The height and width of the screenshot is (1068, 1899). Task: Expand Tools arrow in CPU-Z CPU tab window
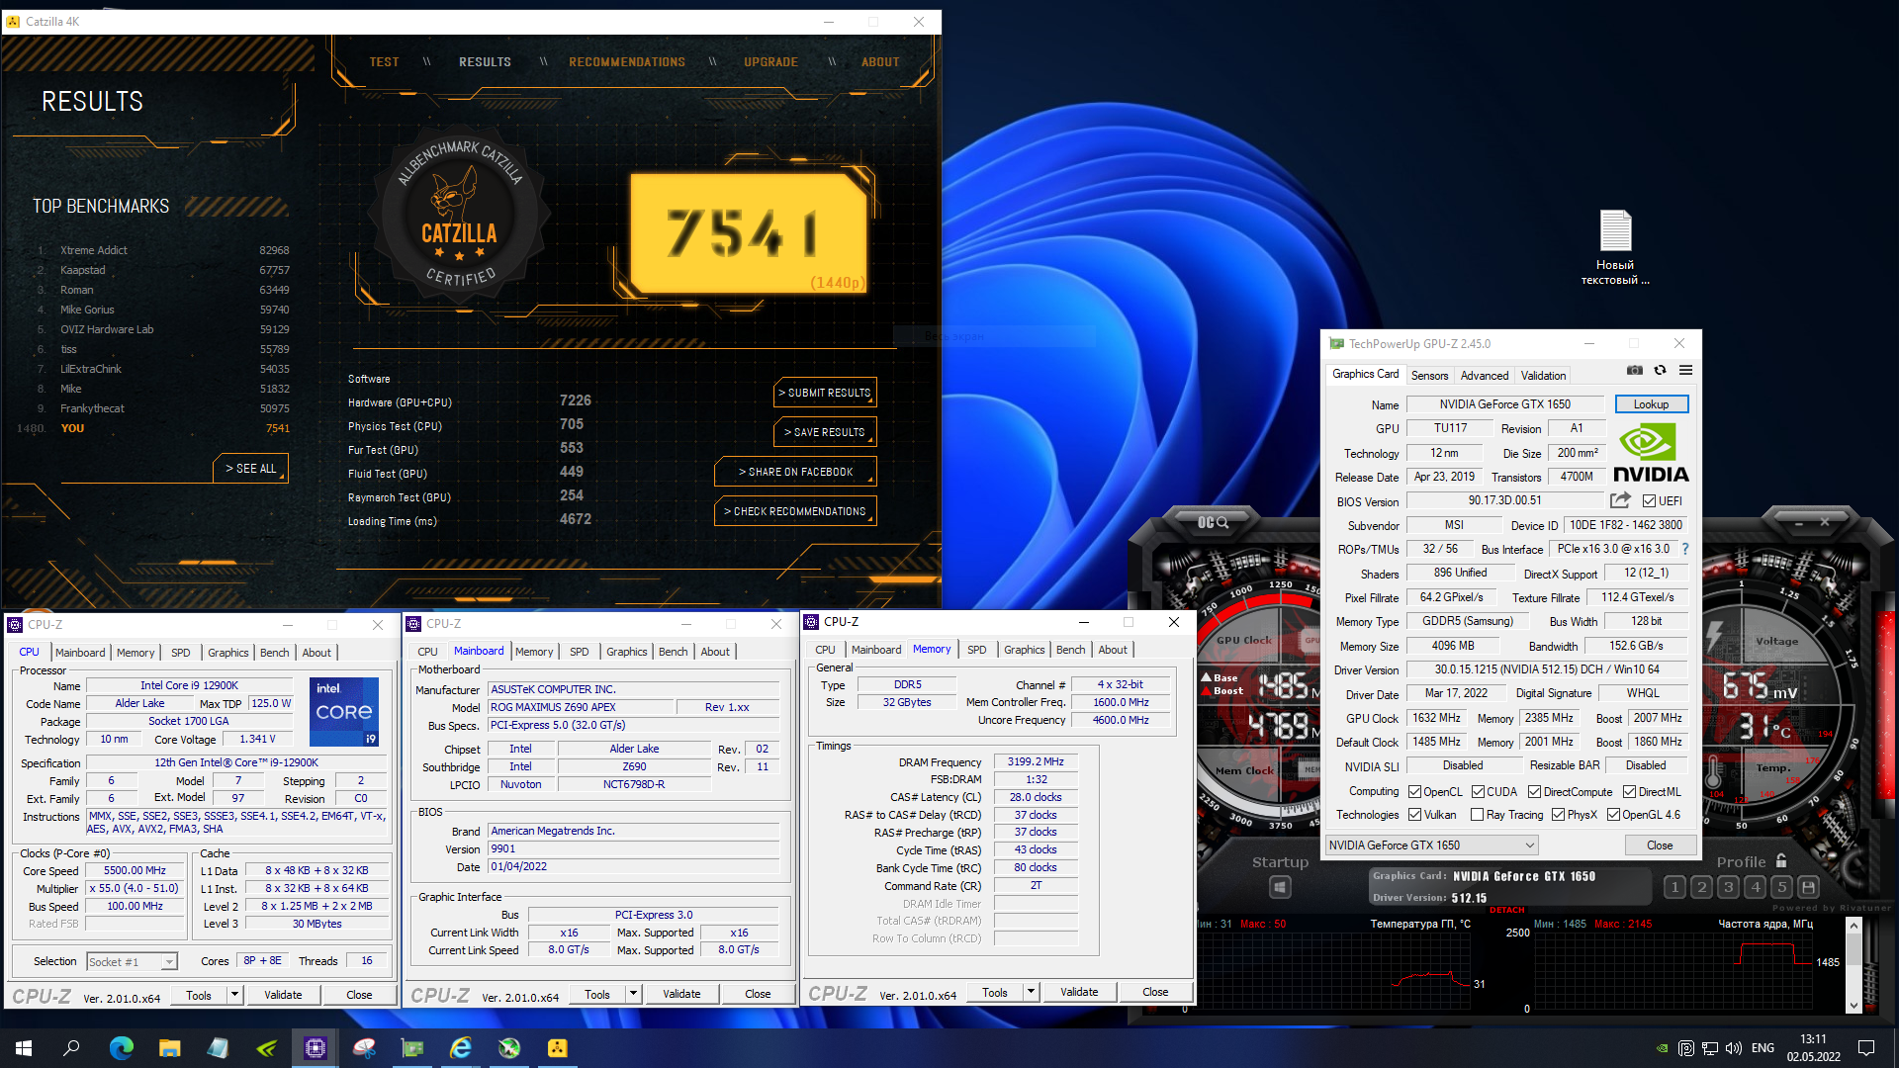234,995
